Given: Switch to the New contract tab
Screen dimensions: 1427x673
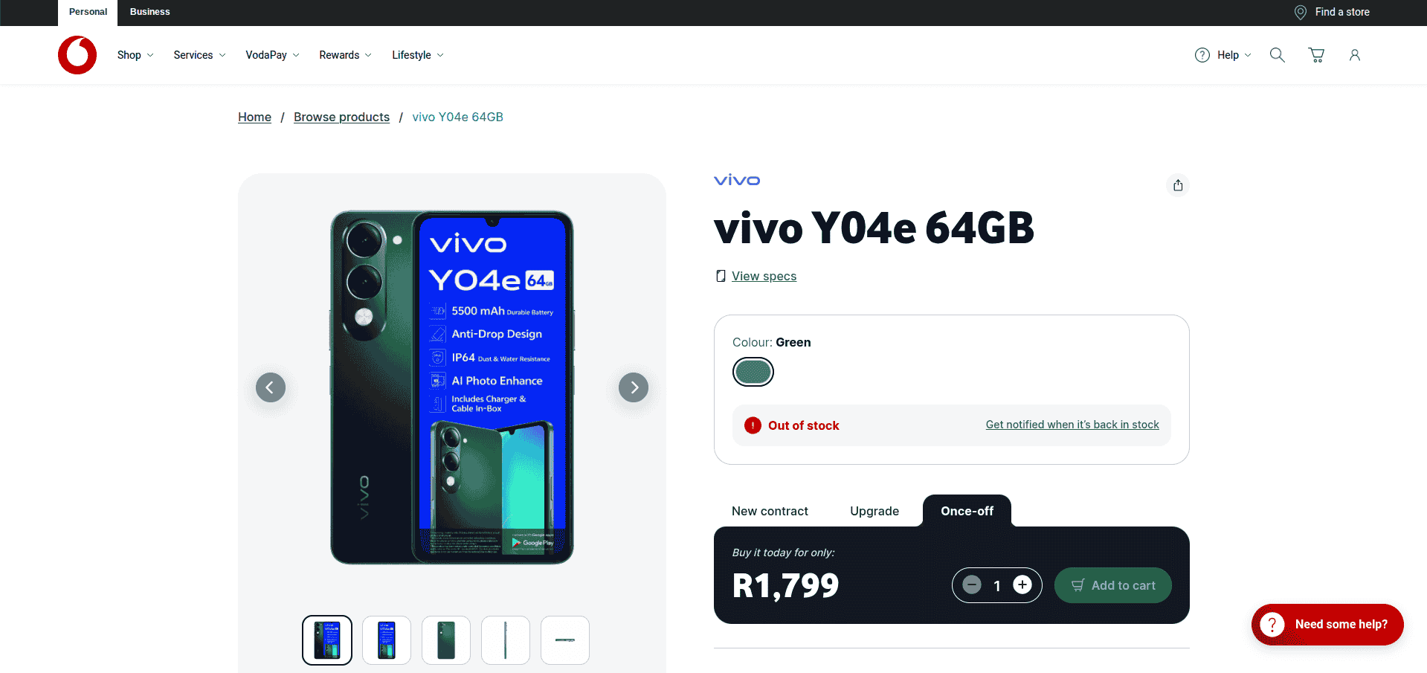Looking at the screenshot, I should [770, 511].
